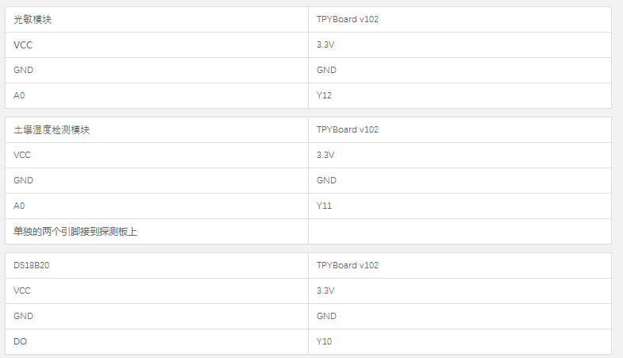
Task: Click the 光敏模块 header cell
Action: coord(156,20)
